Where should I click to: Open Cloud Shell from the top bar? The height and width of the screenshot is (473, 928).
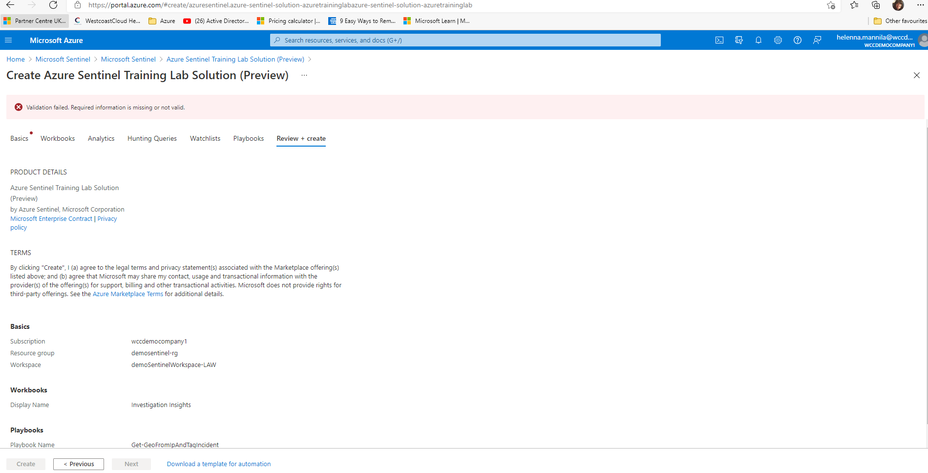click(x=719, y=40)
